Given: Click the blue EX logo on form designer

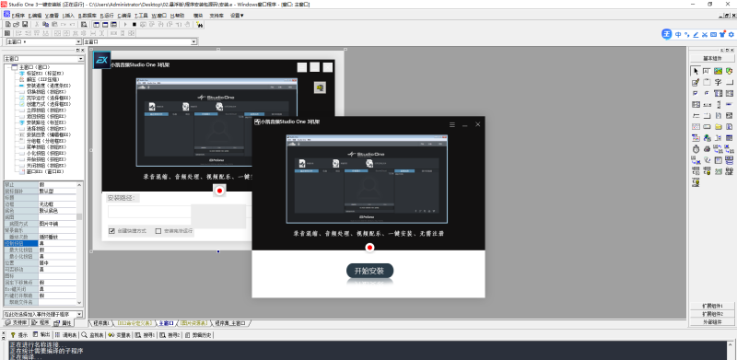Looking at the screenshot, I should click(102, 60).
